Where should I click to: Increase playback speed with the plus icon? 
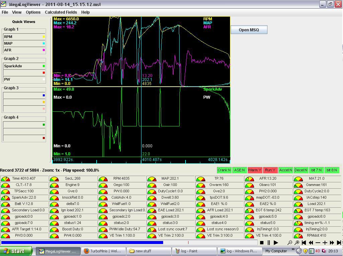[325, 242]
